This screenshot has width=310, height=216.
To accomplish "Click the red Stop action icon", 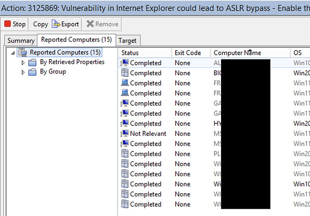I will pyautogui.click(x=8, y=24).
